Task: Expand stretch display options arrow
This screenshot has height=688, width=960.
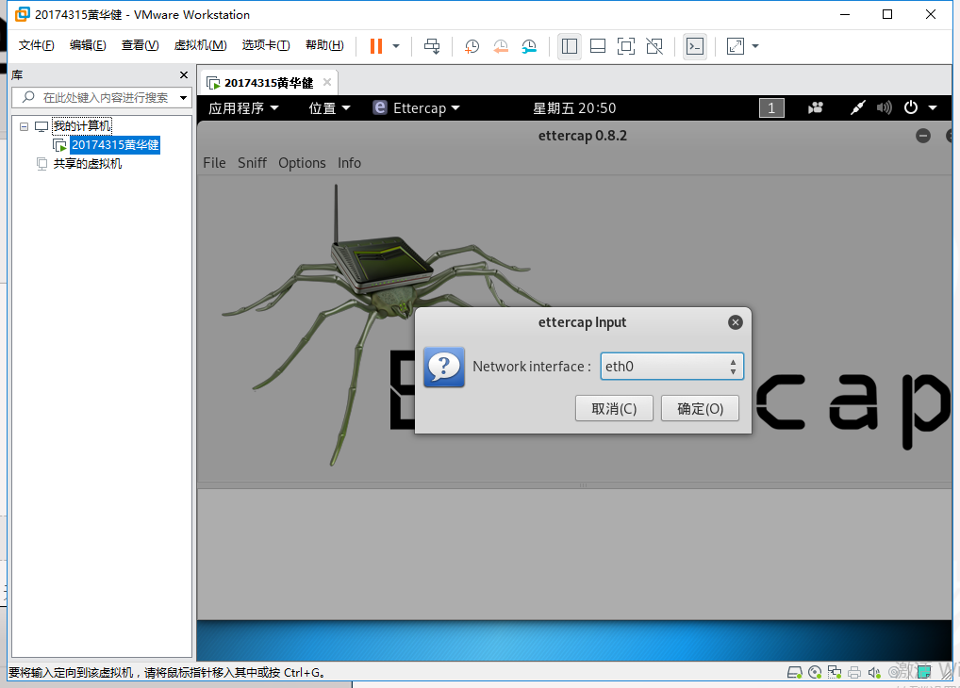Action: 755,46
